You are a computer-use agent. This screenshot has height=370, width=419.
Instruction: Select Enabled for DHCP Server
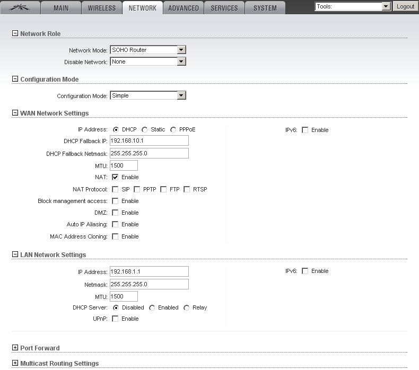[x=152, y=307]
